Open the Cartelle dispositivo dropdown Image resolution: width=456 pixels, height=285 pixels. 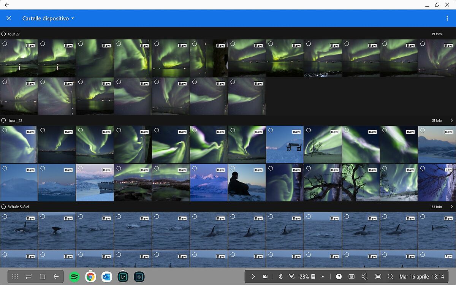coord(48,18)
